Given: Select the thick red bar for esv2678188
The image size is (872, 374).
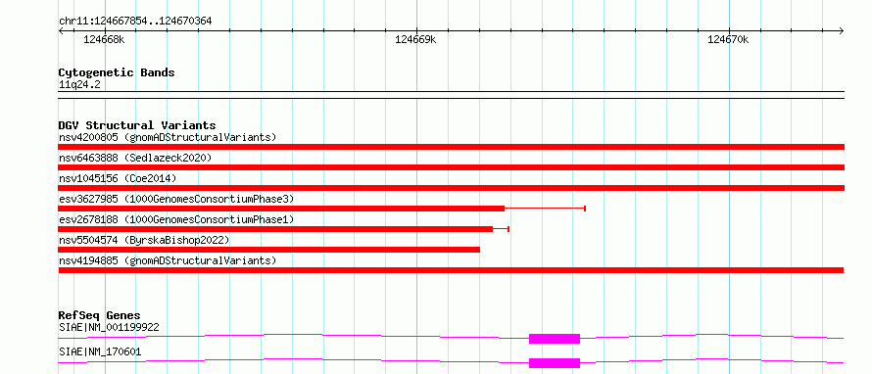Looking at the screenshot, I should tap(275, 229).
